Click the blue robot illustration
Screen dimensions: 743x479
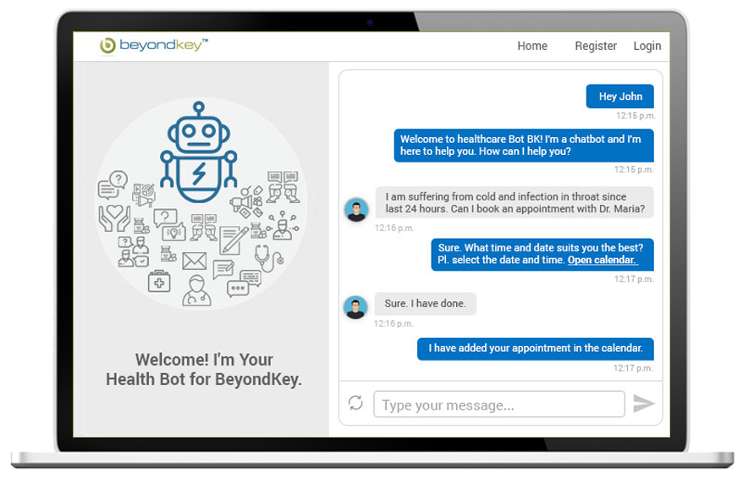(x=199, y=151)
